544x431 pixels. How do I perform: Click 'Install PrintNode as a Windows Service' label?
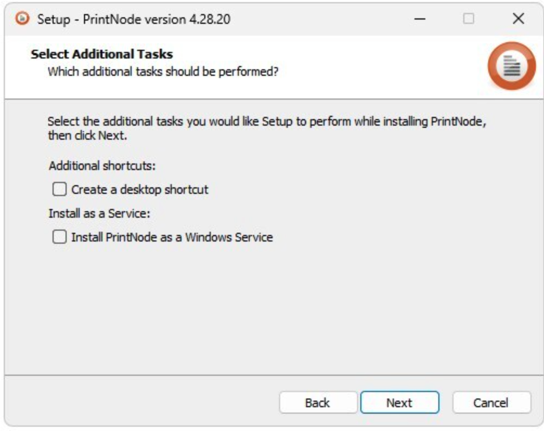(172, 237)
